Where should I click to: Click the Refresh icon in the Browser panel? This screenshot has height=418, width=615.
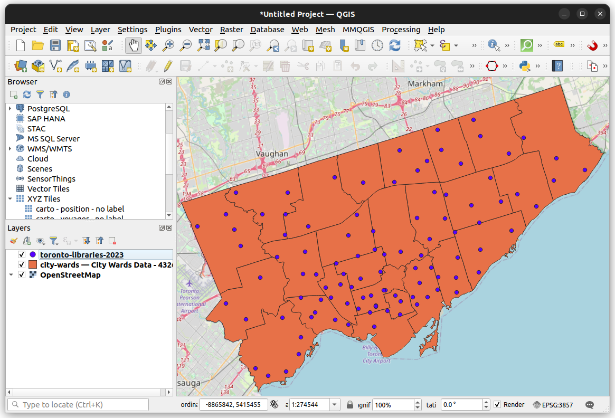coord(27,94)
